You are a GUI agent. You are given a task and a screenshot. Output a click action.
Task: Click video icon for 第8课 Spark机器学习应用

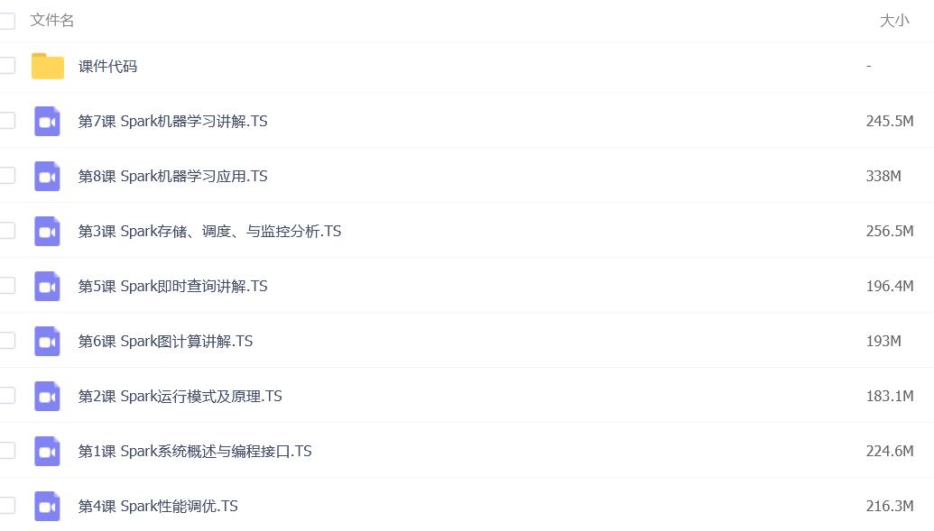pyautogui.click(x=47, y=176)
